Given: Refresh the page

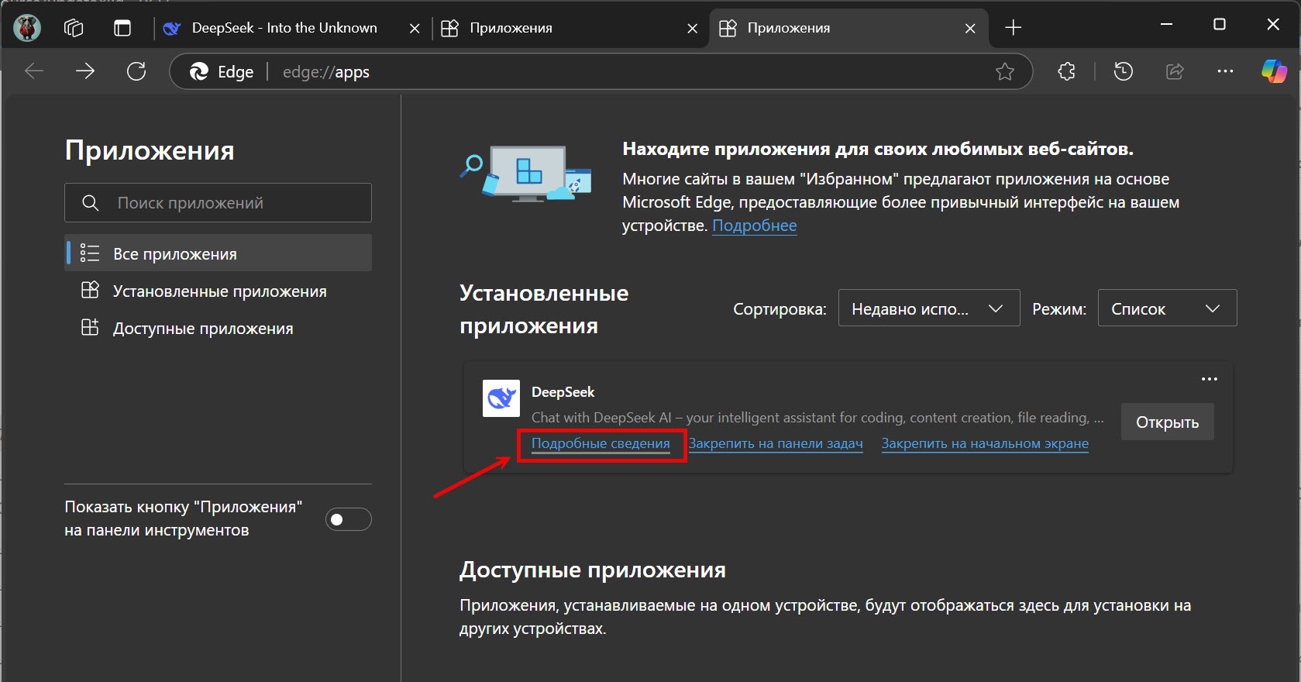Looking at the screenshot, I should [136, 71].
